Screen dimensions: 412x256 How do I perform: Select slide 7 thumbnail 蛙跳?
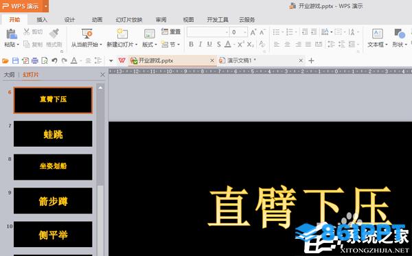pos(53,134)
